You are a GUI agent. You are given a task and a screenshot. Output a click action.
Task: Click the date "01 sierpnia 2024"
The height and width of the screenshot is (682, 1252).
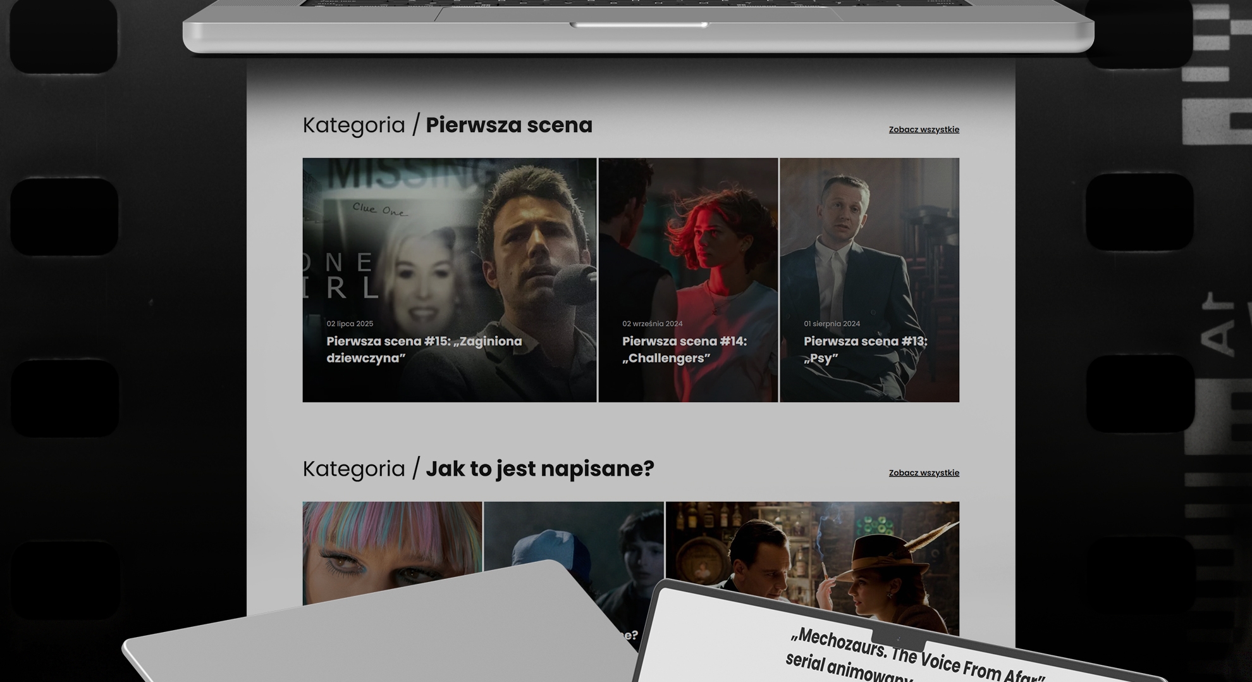(x=832, y=324)
